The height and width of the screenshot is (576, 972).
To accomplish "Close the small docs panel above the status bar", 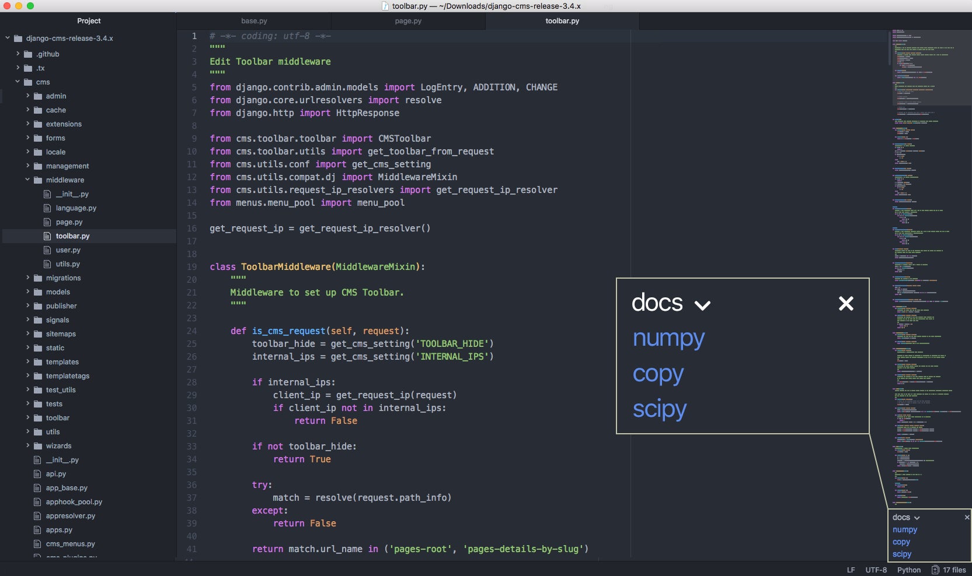I will [967, 517].
